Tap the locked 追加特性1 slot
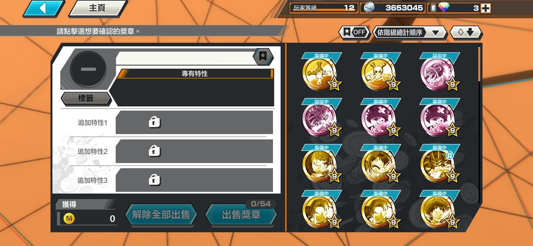The image size is (533, 246). tap(194, 122)
